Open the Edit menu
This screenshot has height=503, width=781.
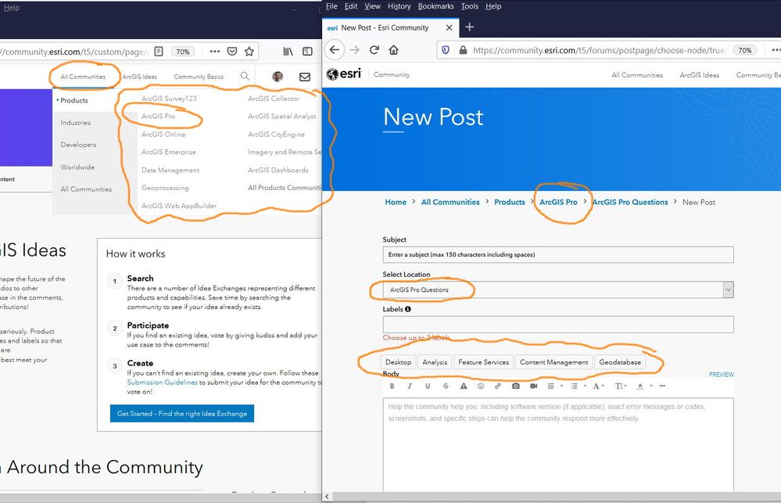(351, 6)
